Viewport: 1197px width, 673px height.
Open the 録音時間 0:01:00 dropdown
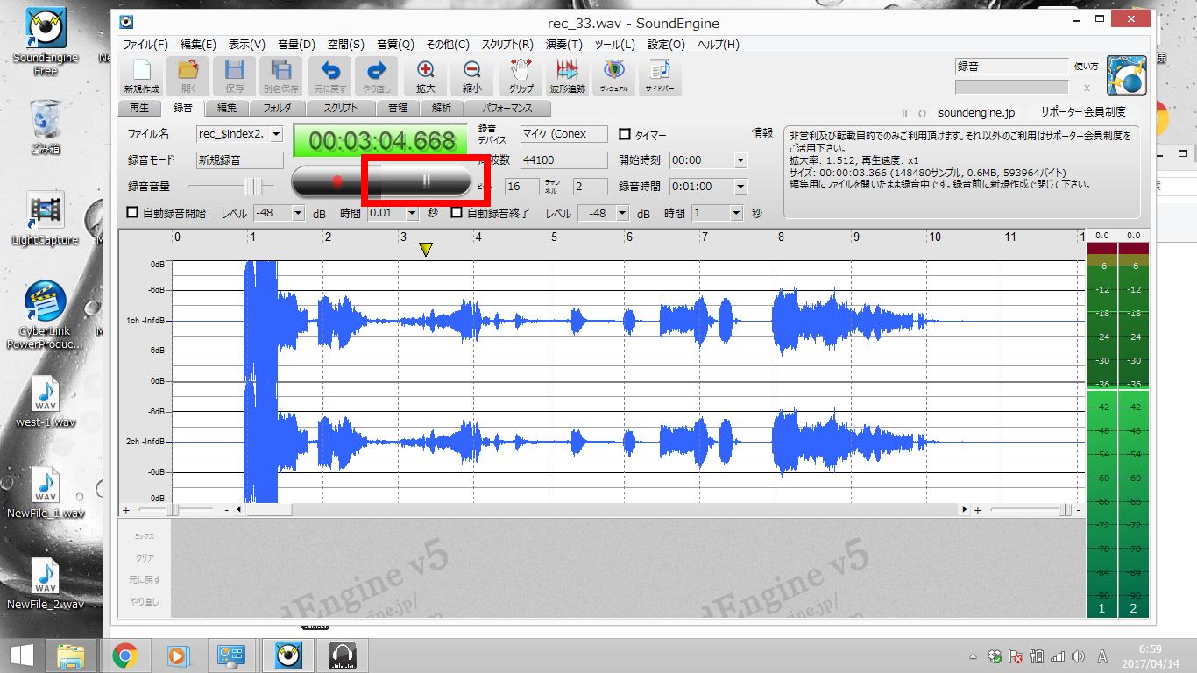(740, 187)
